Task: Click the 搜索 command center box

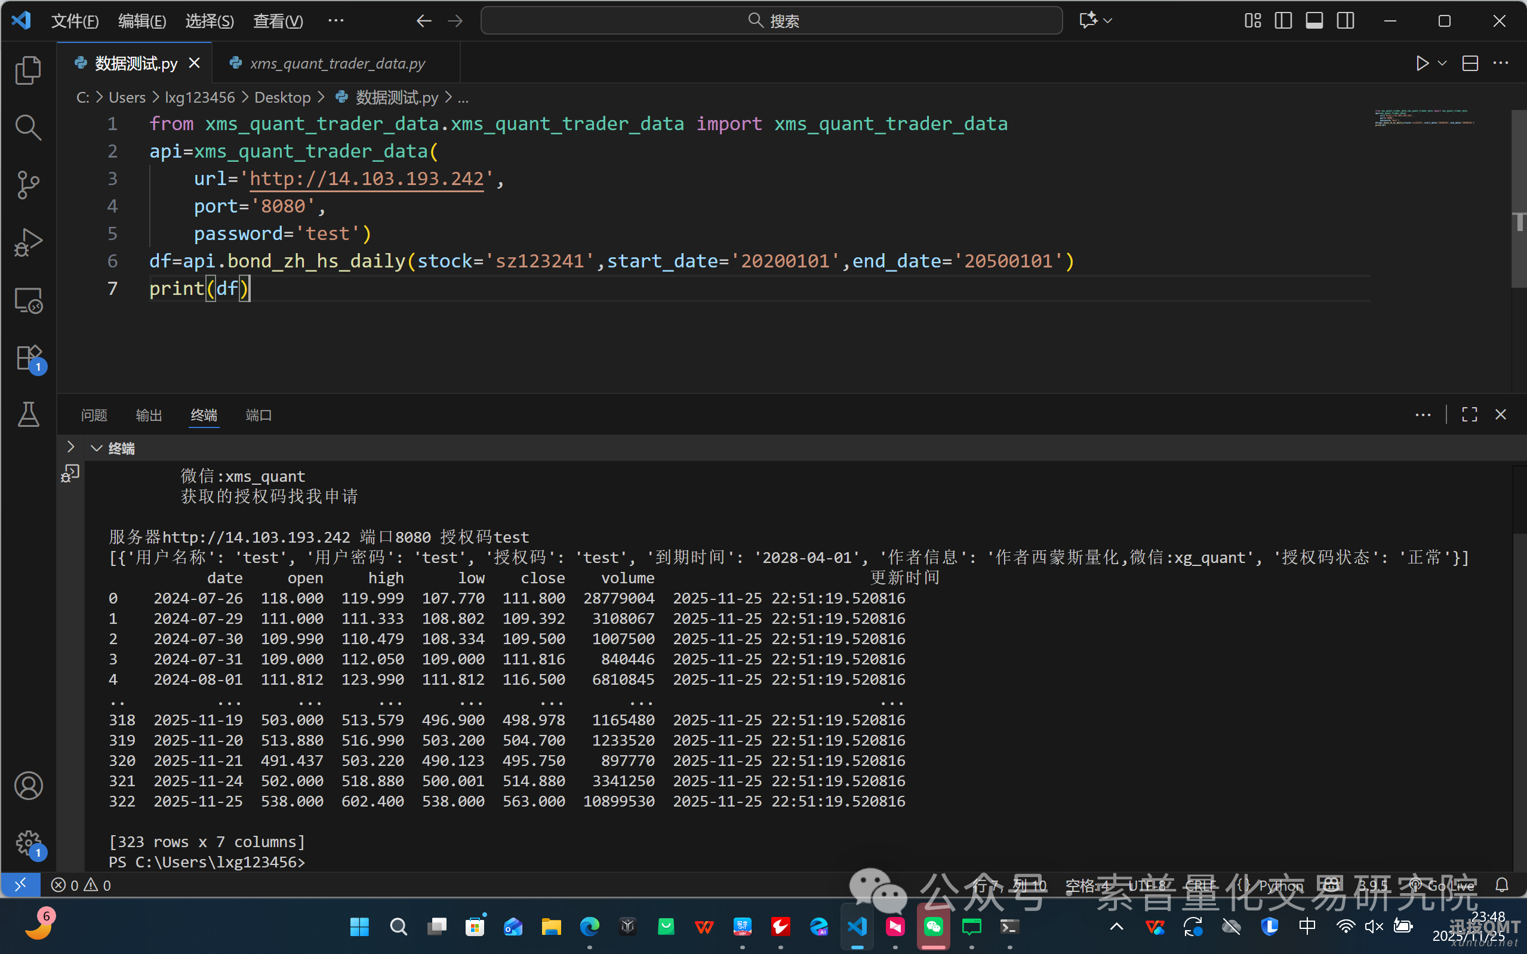Action: 771,21
